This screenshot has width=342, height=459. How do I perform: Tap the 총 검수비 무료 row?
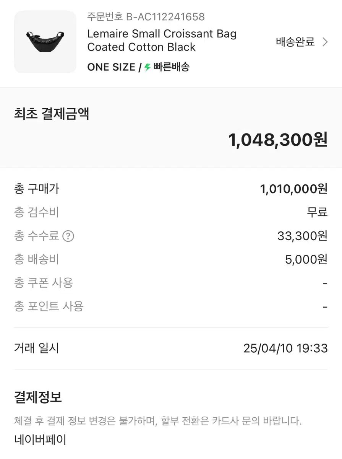[171, 212]
